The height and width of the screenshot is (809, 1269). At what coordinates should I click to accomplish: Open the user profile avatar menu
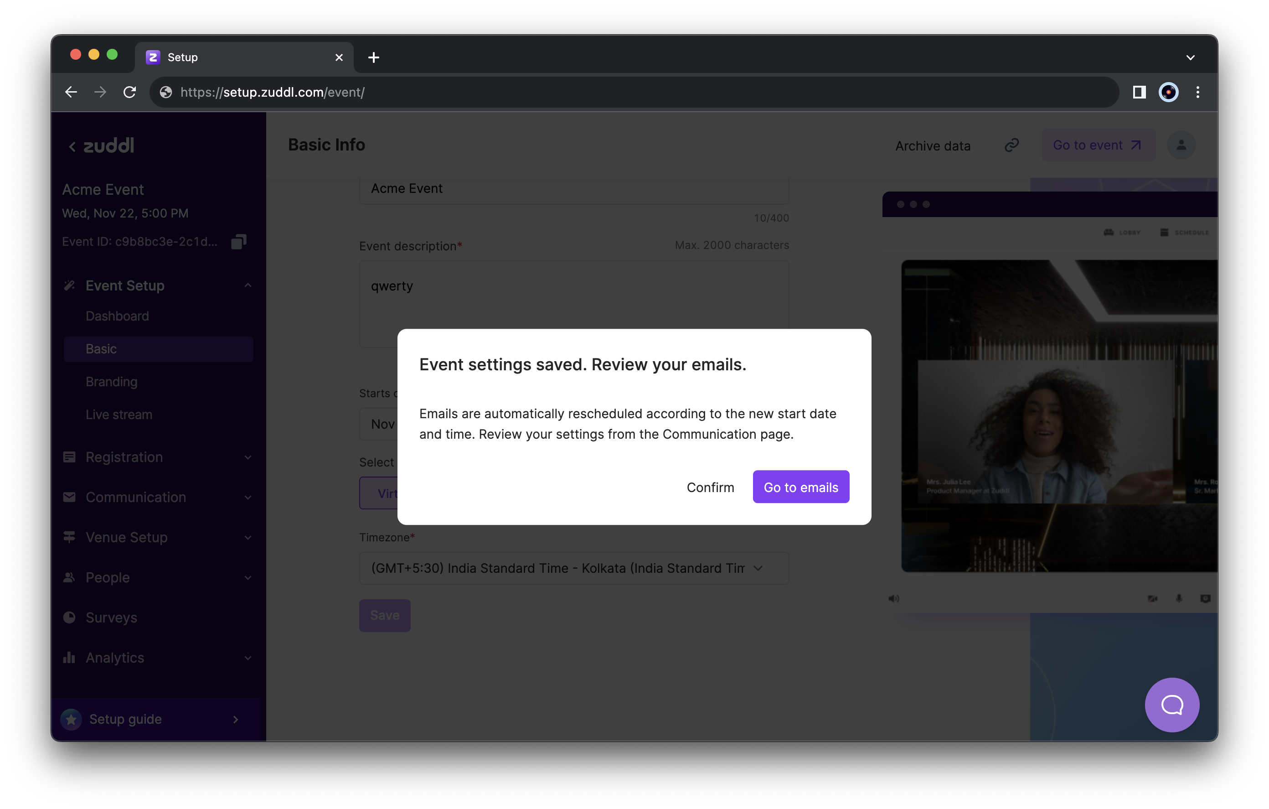[x=1181, y=145]
